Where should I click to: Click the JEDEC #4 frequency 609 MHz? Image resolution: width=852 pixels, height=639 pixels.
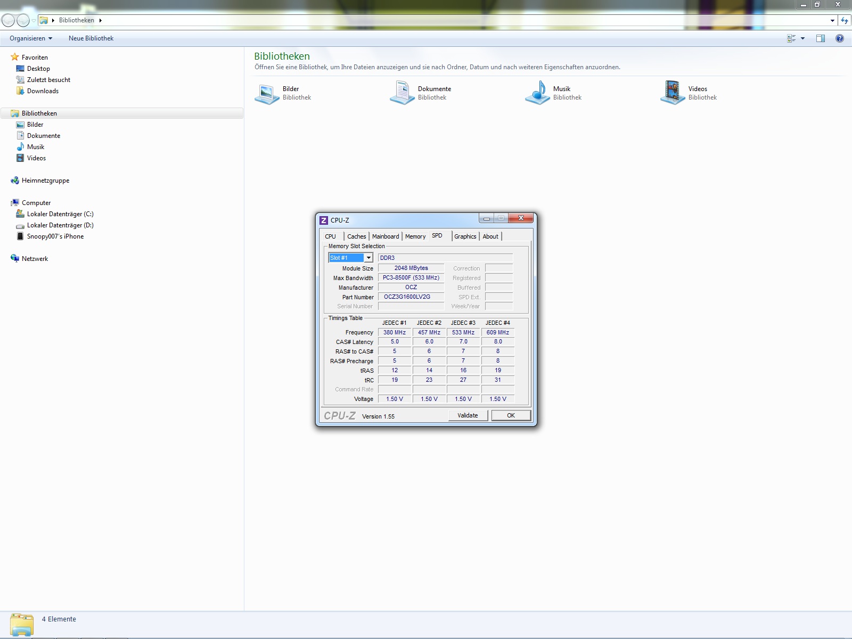(498, 332)
